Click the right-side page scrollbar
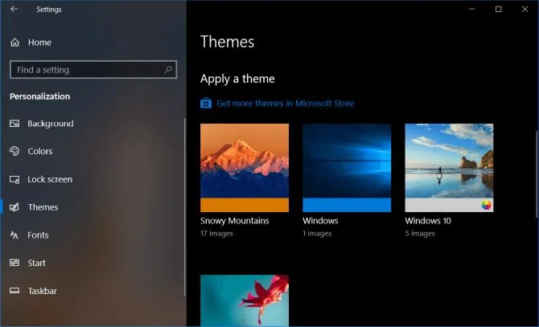The image size is (539, 327). tap(537, 174)
